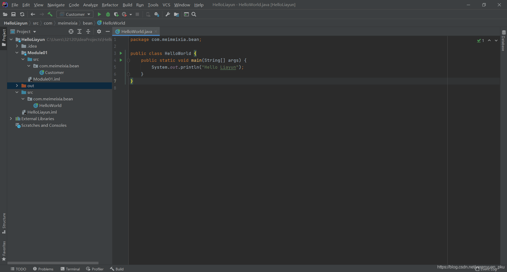The width and height of the screenshot is (507, 272).
Task: Click the green Run button in toolbar
Action: click(x=99, y=14)
